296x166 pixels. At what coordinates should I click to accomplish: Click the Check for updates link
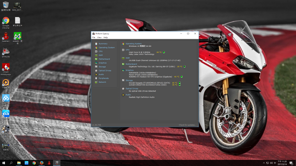(x=187, y=125)
